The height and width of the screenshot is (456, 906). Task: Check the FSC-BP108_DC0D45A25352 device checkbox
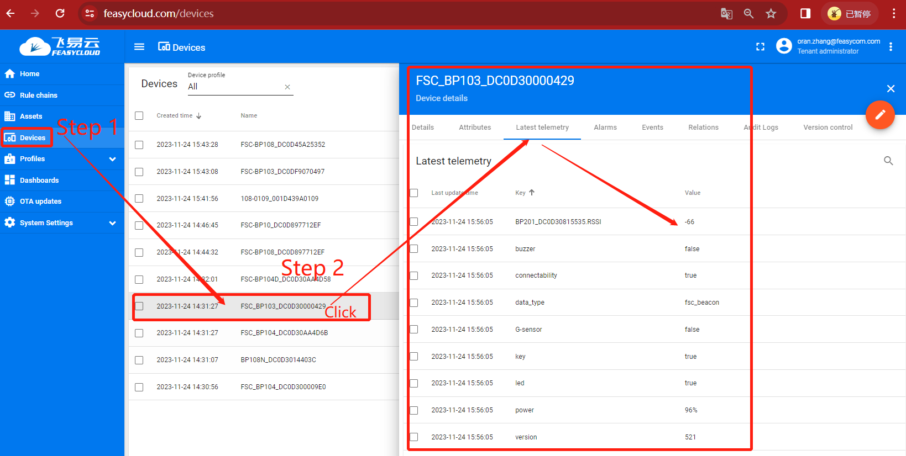tap(139, 145)
